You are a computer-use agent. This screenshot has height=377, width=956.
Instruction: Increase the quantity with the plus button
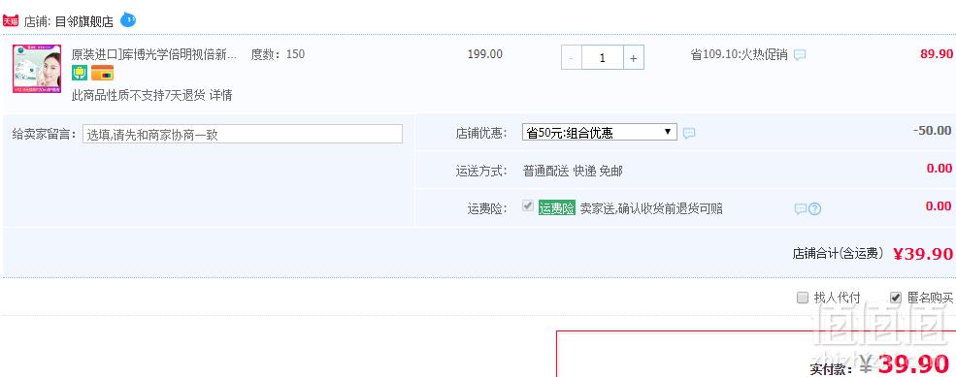coord(634,58)
